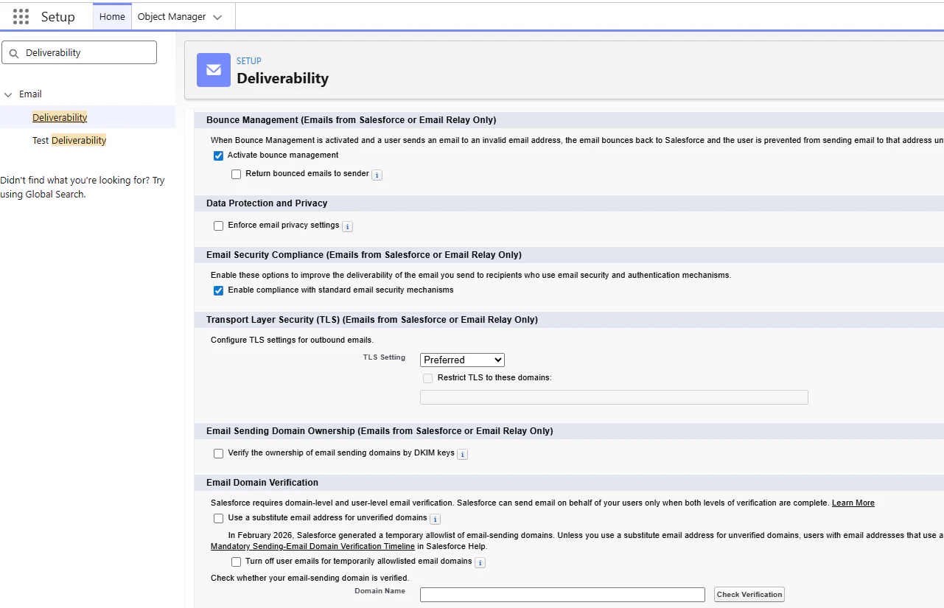Click 'Check whether your email-sending domain is verified' text
This screenshot has width=944, height=608.
(x=310, y=578)
